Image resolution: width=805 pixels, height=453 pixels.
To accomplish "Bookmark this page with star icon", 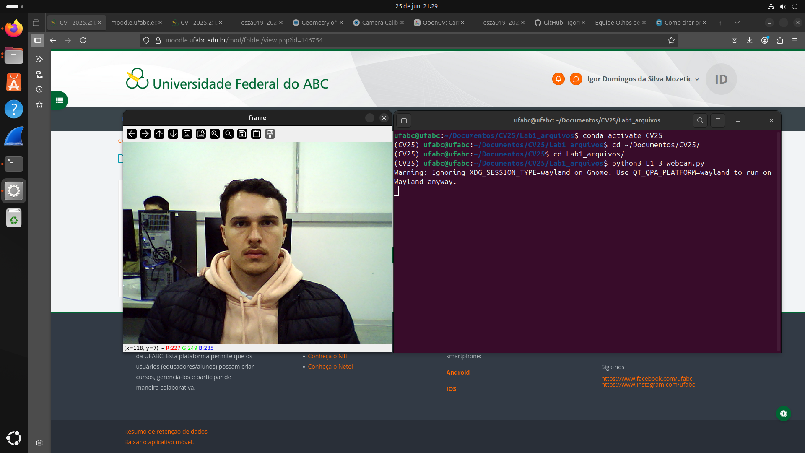I will click(671, 40).
